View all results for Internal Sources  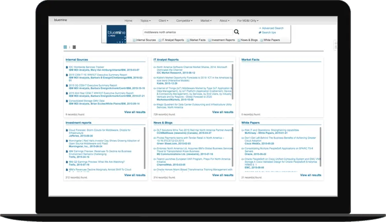(x=135, y=112)
